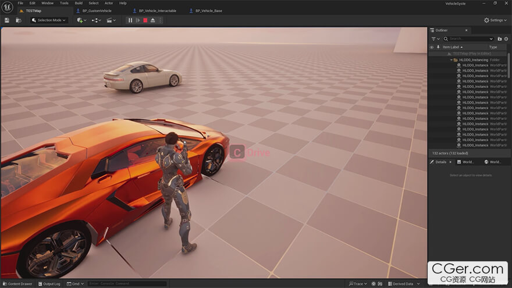Click the pin column header icon
The height and width of the screenshot is (288, 512).
click(438, 47)
